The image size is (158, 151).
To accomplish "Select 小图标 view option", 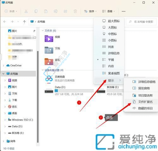I will (x=109, y=40).
